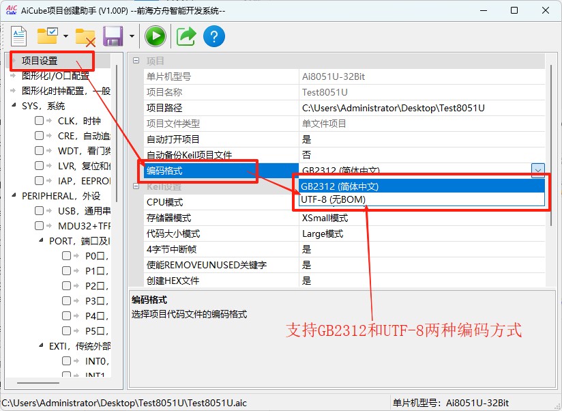Tick the P5口 checkbox
This screenshot has height=411, width=562.
pos(66,330)
